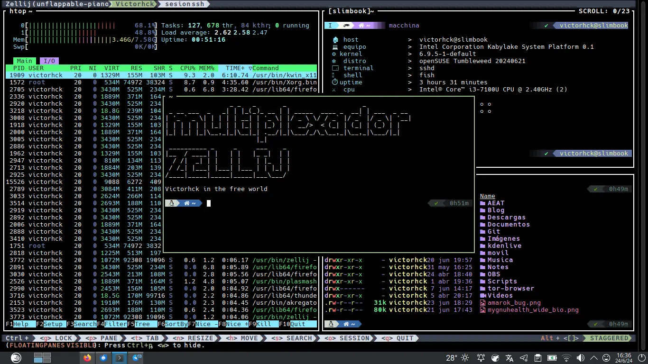Viewport: 648px width, 364px height.
Task: Click the F4 Filter htop button
Action: pyautogui.click(x=112, y=324)
